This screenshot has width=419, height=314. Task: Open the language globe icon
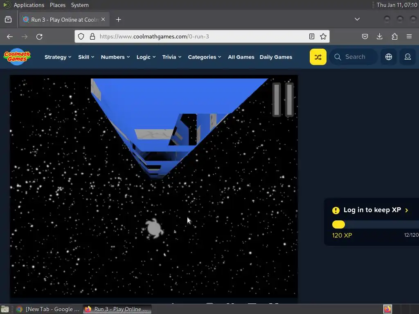[389, 57]
